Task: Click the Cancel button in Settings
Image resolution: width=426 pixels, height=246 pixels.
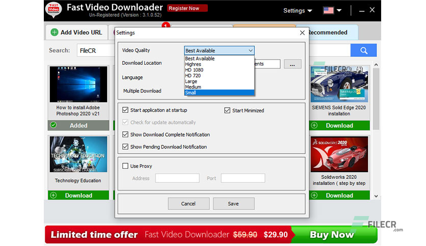Action: 189,203
